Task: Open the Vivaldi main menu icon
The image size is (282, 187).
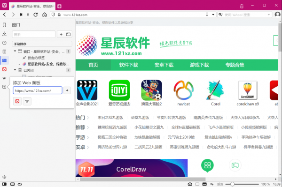Action: 4,5
